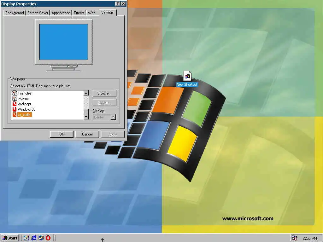Click the Browse... button
323x242 pixels.
click(x=104, y=93)
